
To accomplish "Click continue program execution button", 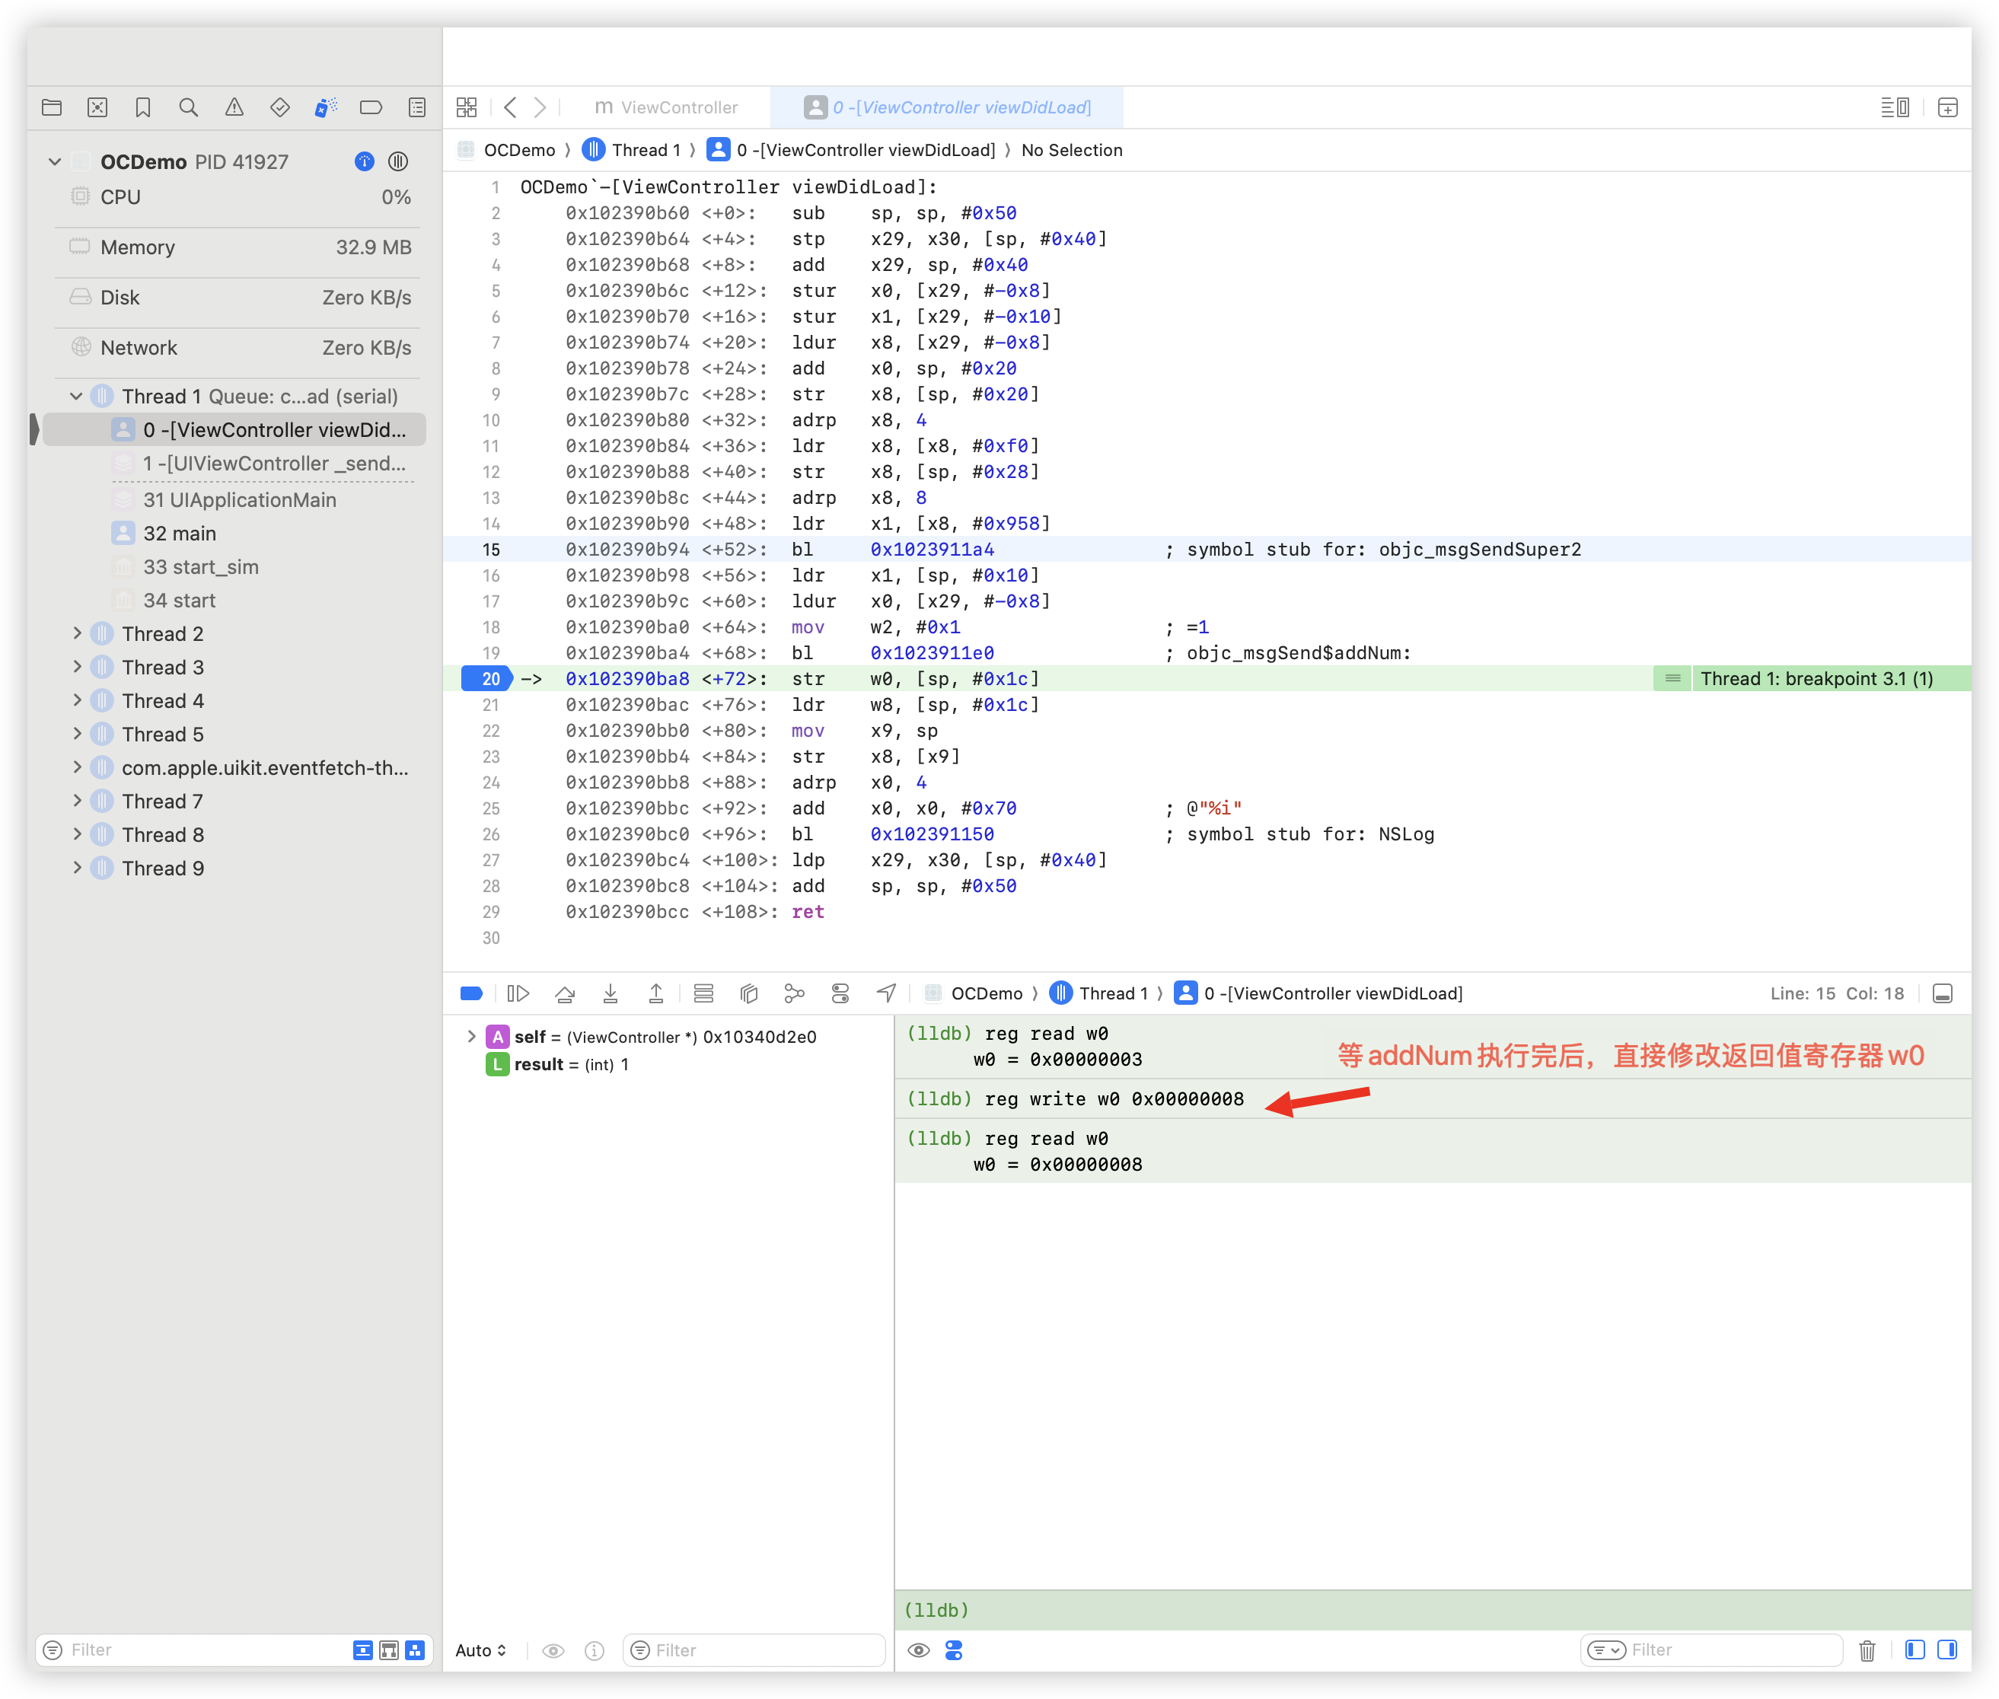I will point(518,993).
